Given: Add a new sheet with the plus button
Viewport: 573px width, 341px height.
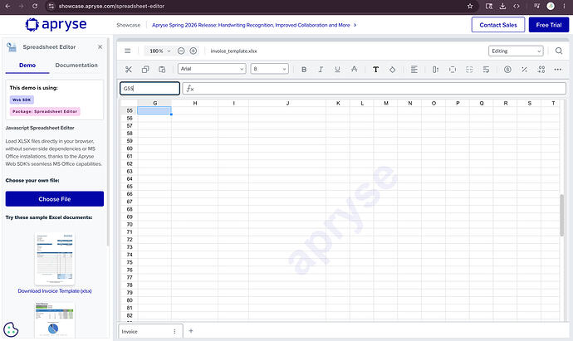Looking at the screenshot, I should coord(191,331).
